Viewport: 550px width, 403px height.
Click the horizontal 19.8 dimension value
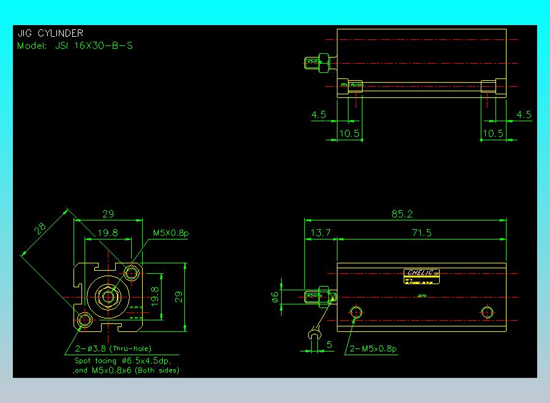pyautogui.click(x=108, y=233)
